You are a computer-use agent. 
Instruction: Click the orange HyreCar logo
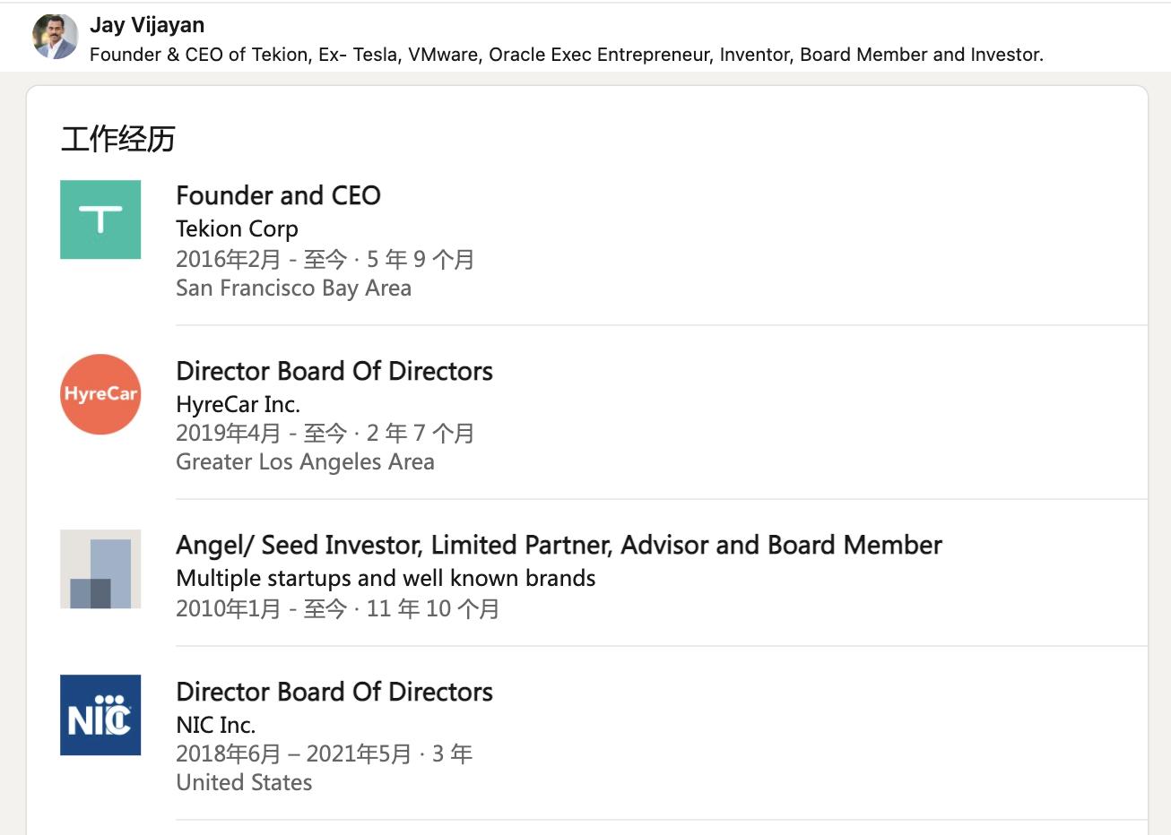[100, 394]
